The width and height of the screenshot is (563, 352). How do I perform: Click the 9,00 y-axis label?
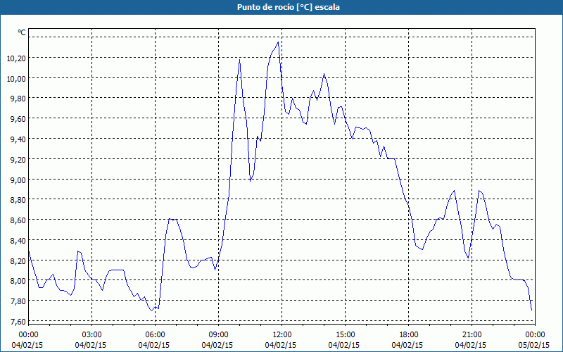18,180
